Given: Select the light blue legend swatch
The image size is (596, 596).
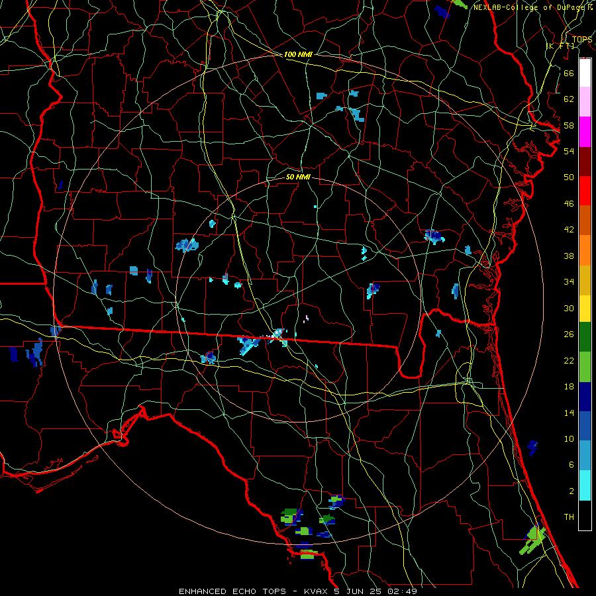Looking at the screenshot, I should pos(585,456).
